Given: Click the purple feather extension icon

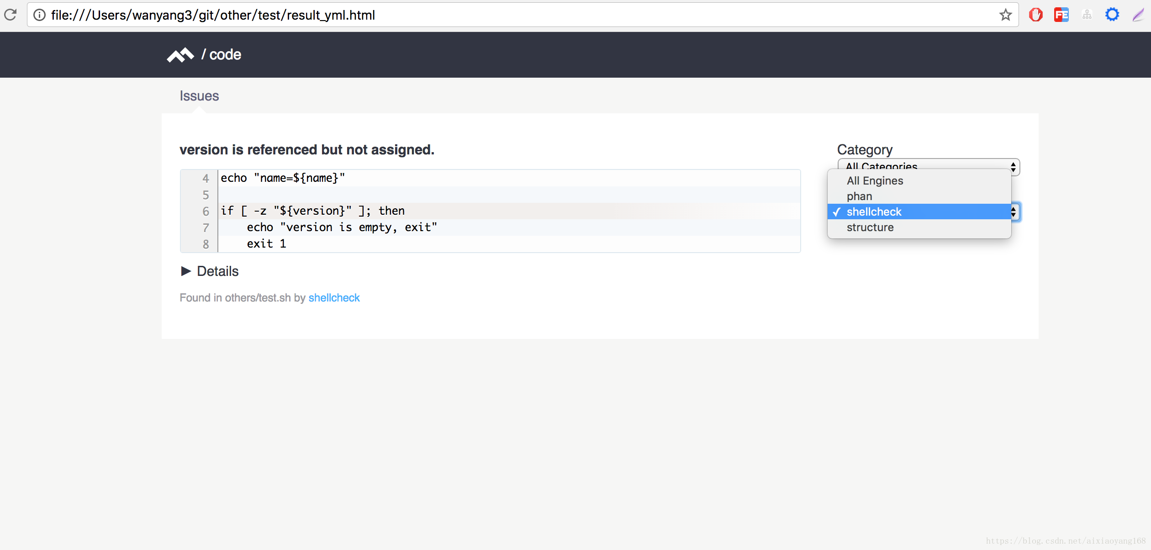Looking at the screenshot, I should pos(1138,15).
